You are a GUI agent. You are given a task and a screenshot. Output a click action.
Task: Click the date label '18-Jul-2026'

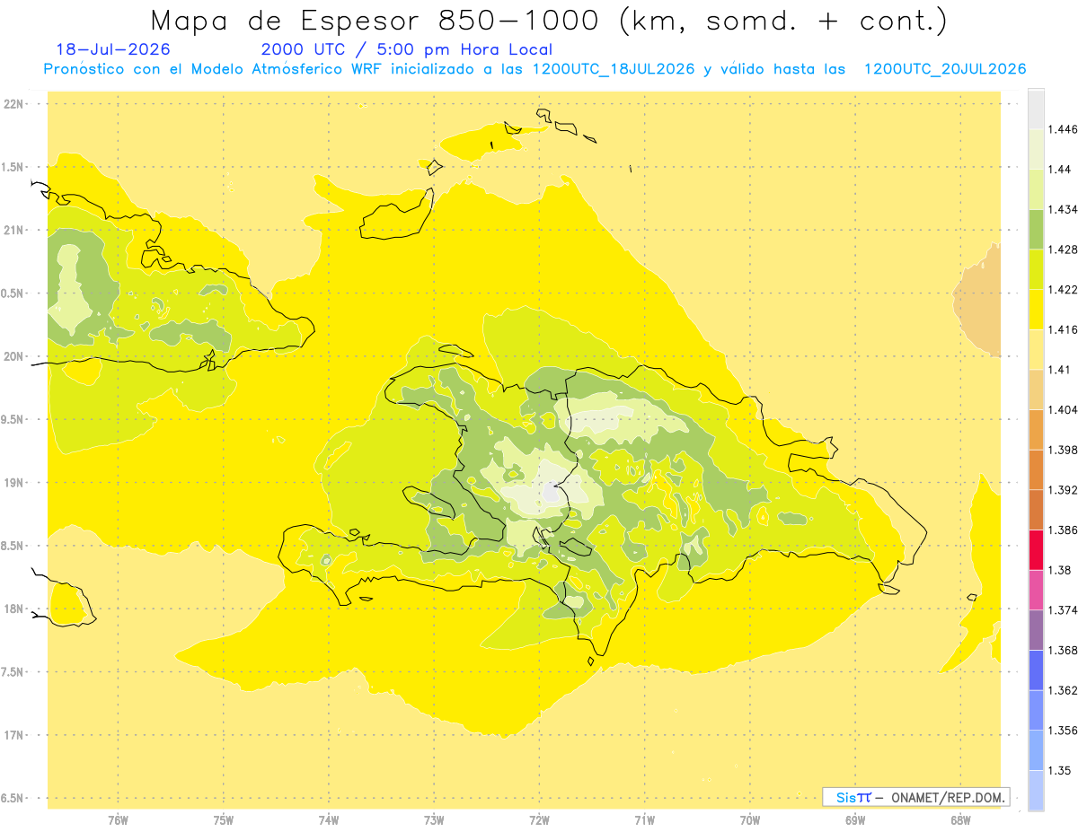(x=113, y=49)
